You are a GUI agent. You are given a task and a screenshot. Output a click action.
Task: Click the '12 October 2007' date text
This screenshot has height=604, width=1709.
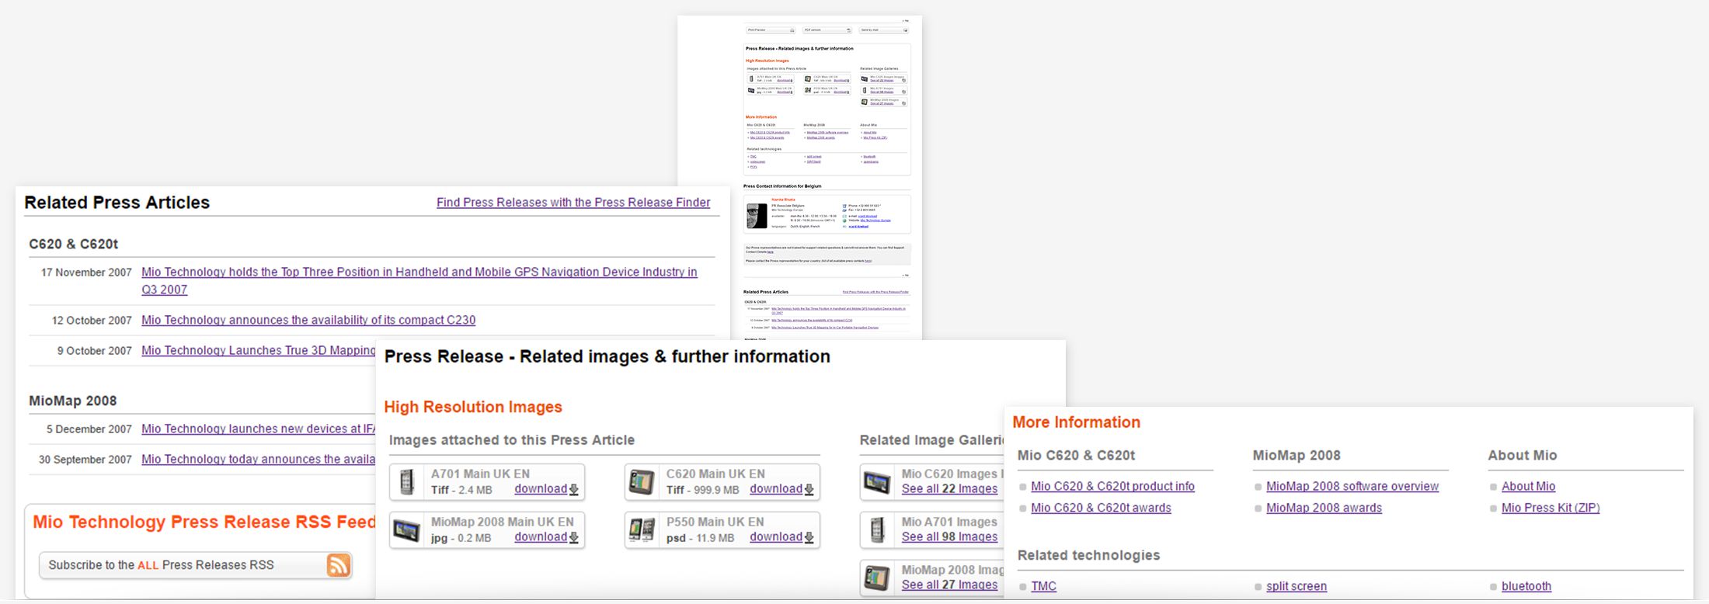tap(92, 321)
